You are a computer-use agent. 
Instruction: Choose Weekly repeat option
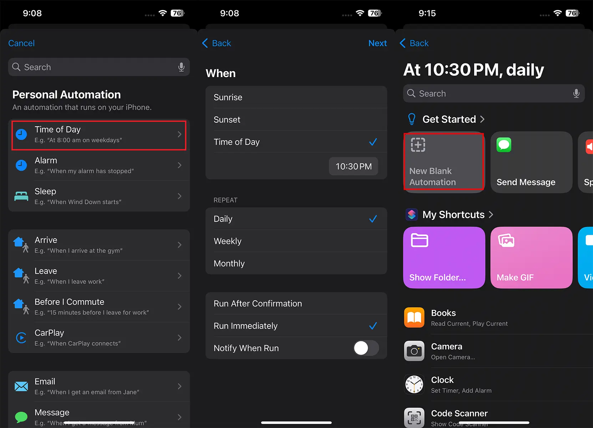tap(296, 241)
